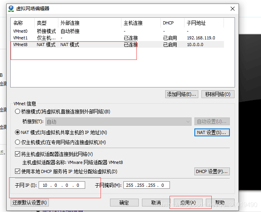Select the VMnet1 row

[118, 38]
